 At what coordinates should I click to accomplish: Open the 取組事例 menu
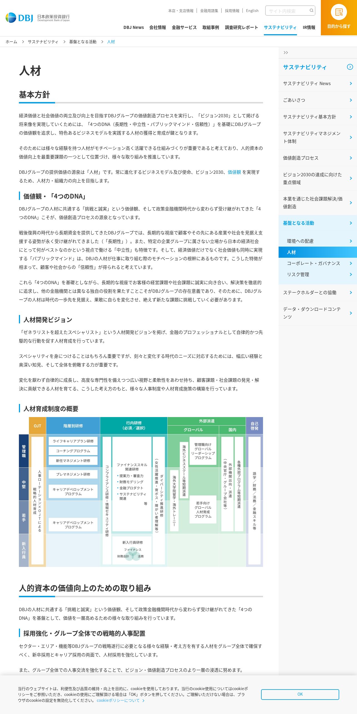[210, 28]
